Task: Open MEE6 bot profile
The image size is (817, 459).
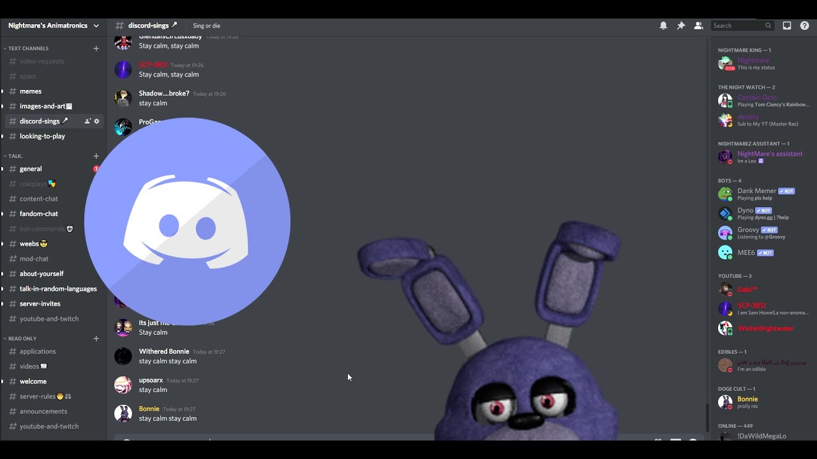Action: pyautogui.click(x=763, y=252)
